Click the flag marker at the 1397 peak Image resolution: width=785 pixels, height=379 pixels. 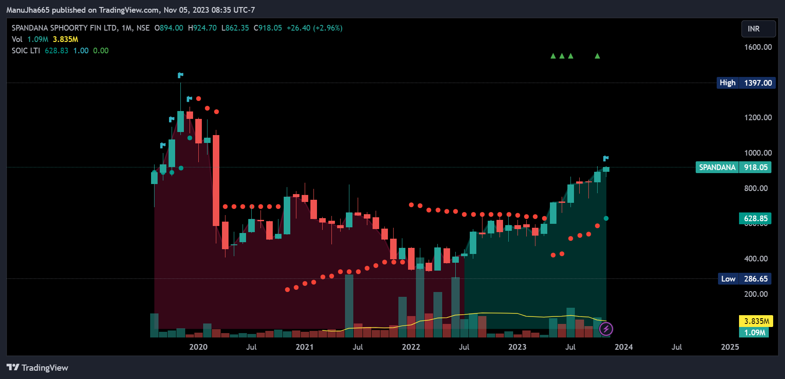[180, 75]
